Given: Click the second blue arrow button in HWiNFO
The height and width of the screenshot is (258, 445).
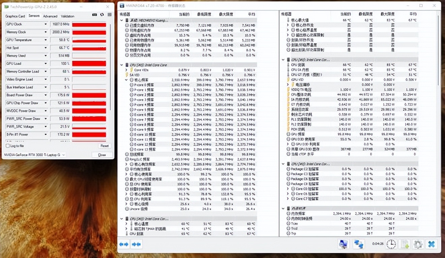Looking at the screenshot, I should coord(137,244).
